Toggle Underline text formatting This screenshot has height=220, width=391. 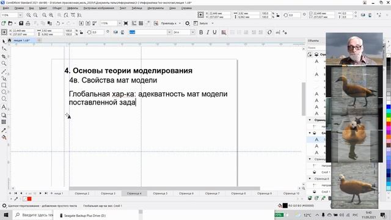click(214, 32)
